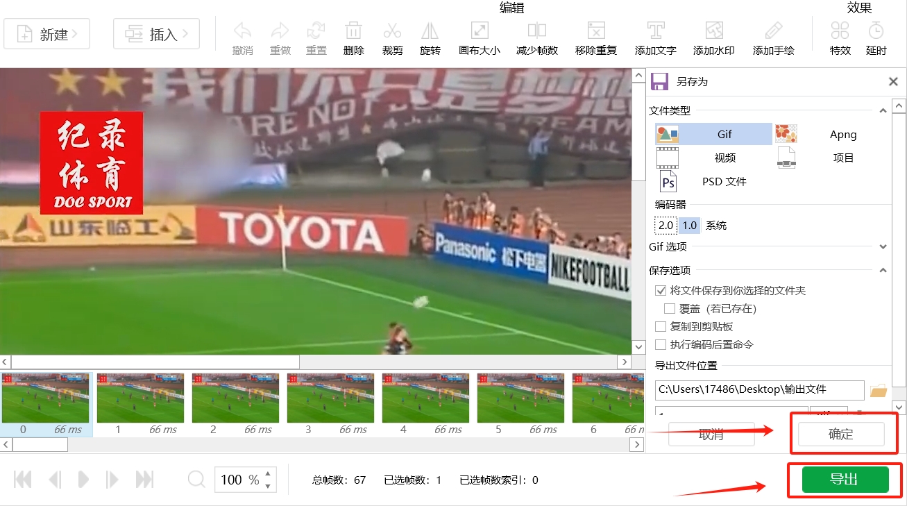Expand the Gif 选项 section
Screen dimensions: 907x506
click(883, 246)
